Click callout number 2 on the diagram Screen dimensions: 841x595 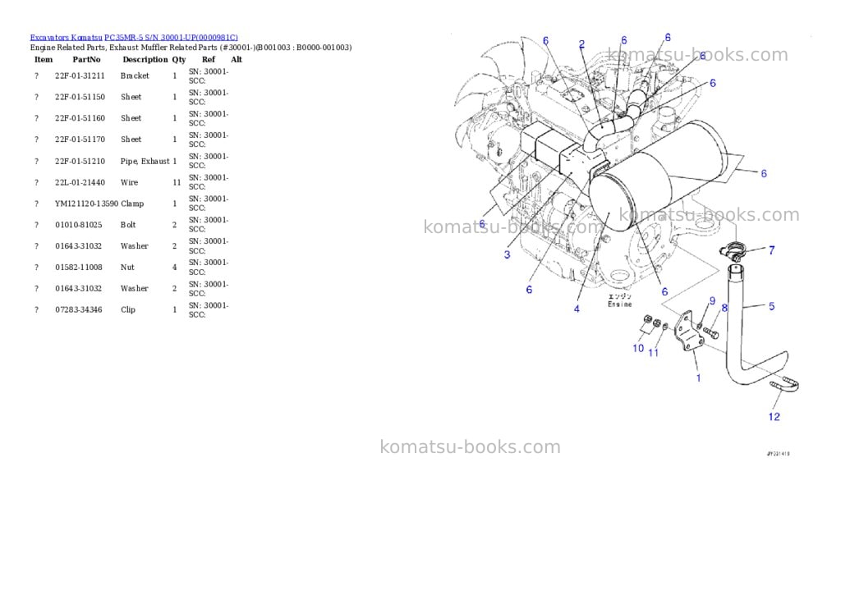coord(581,44)
